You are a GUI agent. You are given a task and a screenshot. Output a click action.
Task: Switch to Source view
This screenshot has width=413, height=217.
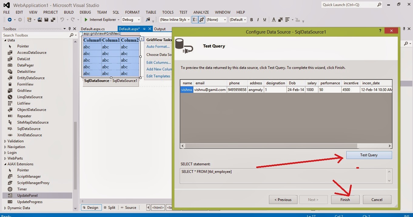(129, 208)
